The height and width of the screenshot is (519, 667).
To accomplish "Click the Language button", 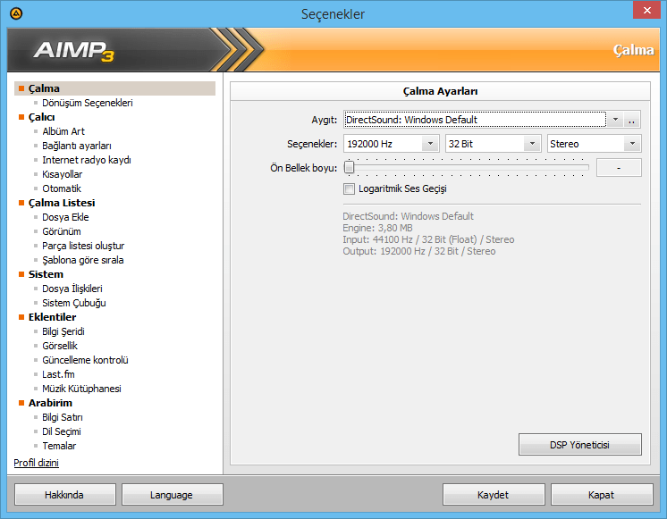I will 172,495.
